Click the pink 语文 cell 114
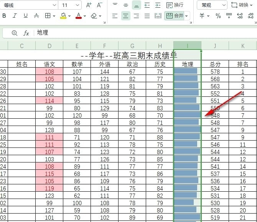This screenshot has height=222, width=257. pos(49,101)
